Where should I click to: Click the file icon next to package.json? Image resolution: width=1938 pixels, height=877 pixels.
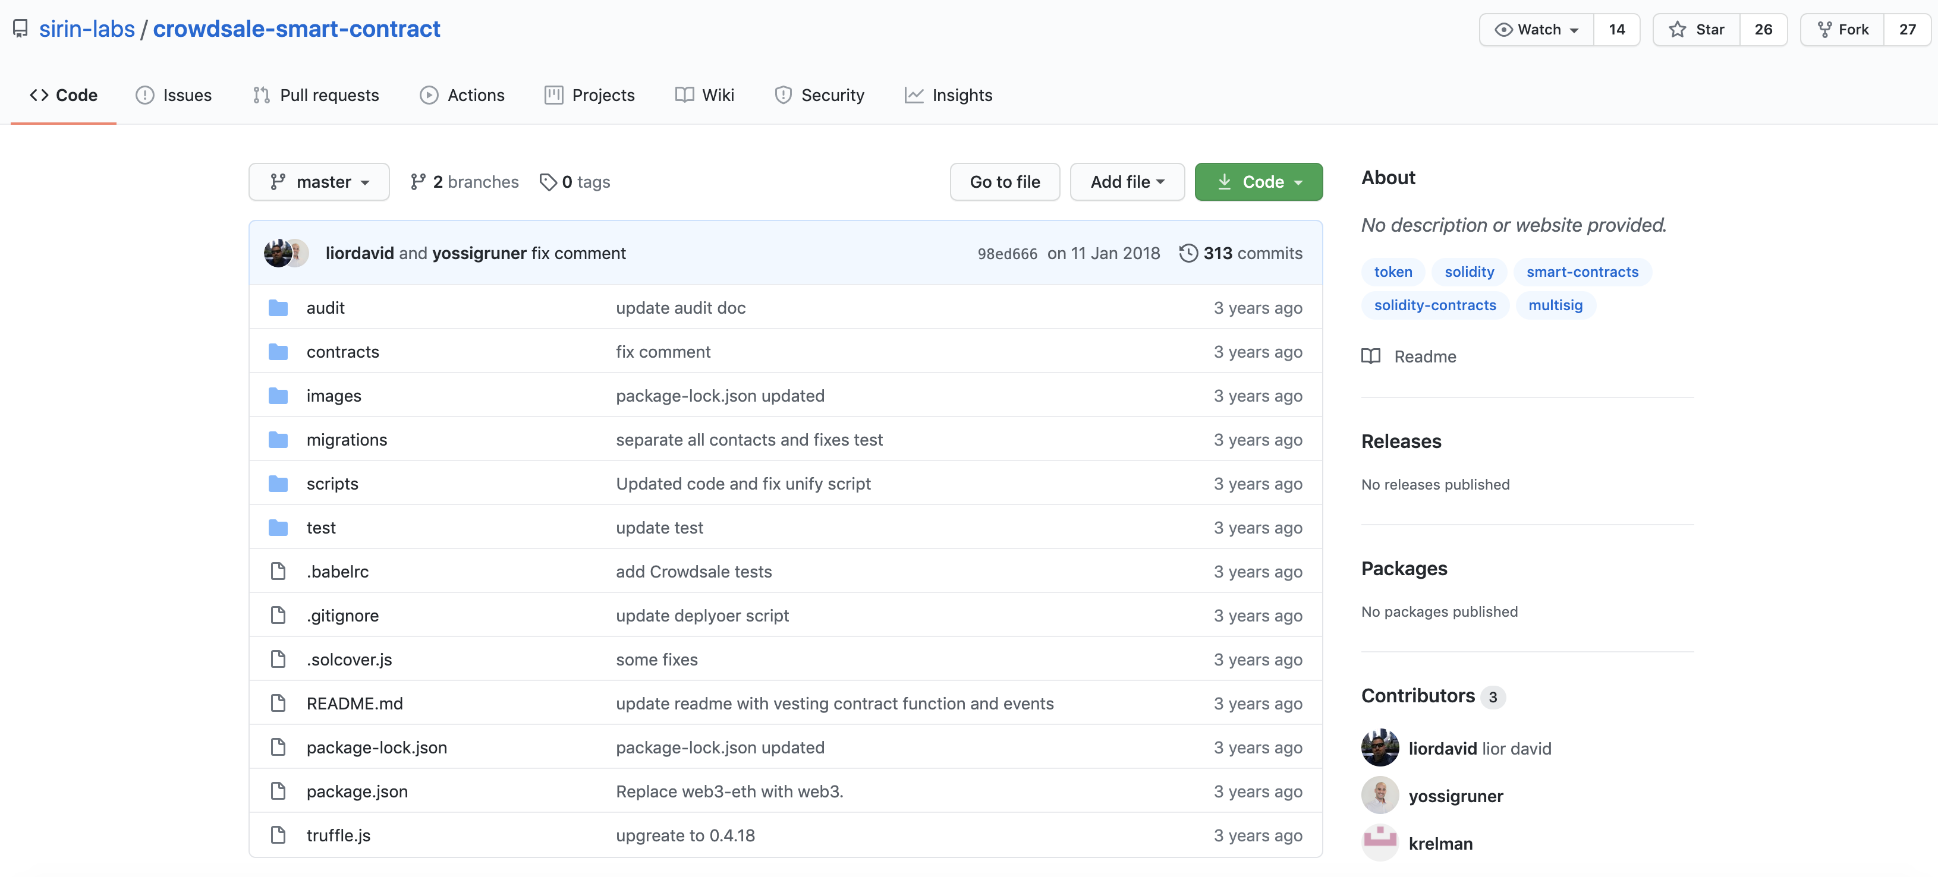pos(278,791)
